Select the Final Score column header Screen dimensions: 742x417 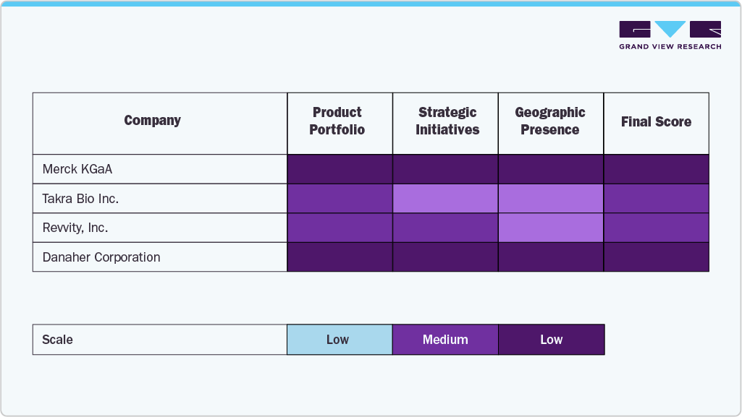coord(656,122)
